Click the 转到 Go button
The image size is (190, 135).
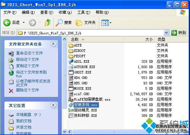(x=179, y=33)
